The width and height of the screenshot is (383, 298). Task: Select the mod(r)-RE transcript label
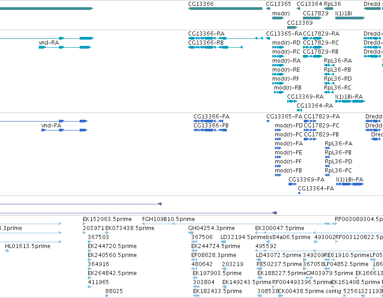(286, 70)
